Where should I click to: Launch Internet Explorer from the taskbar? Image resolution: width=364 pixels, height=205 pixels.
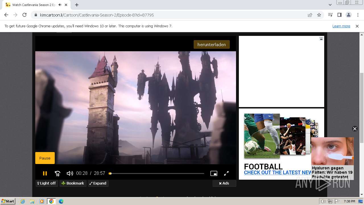click(23, 201)
